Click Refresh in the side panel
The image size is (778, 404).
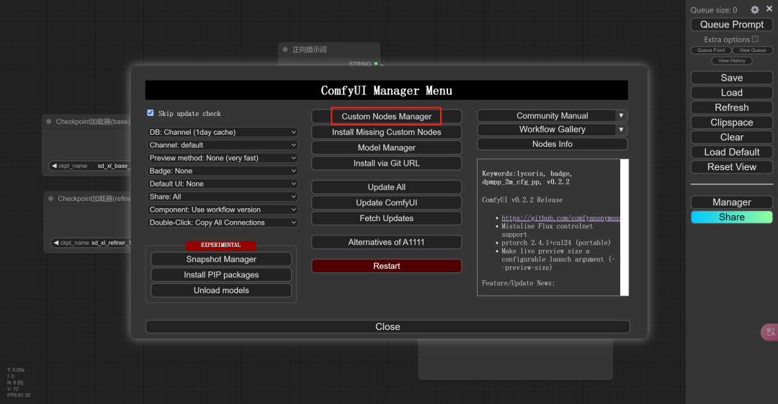pyautogui.click(x=731, y=108)
